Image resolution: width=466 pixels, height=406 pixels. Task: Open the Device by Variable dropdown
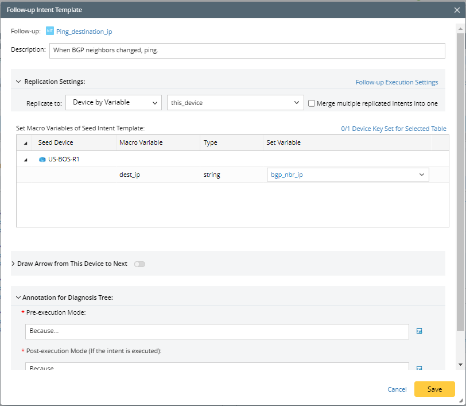pos(114,103)
